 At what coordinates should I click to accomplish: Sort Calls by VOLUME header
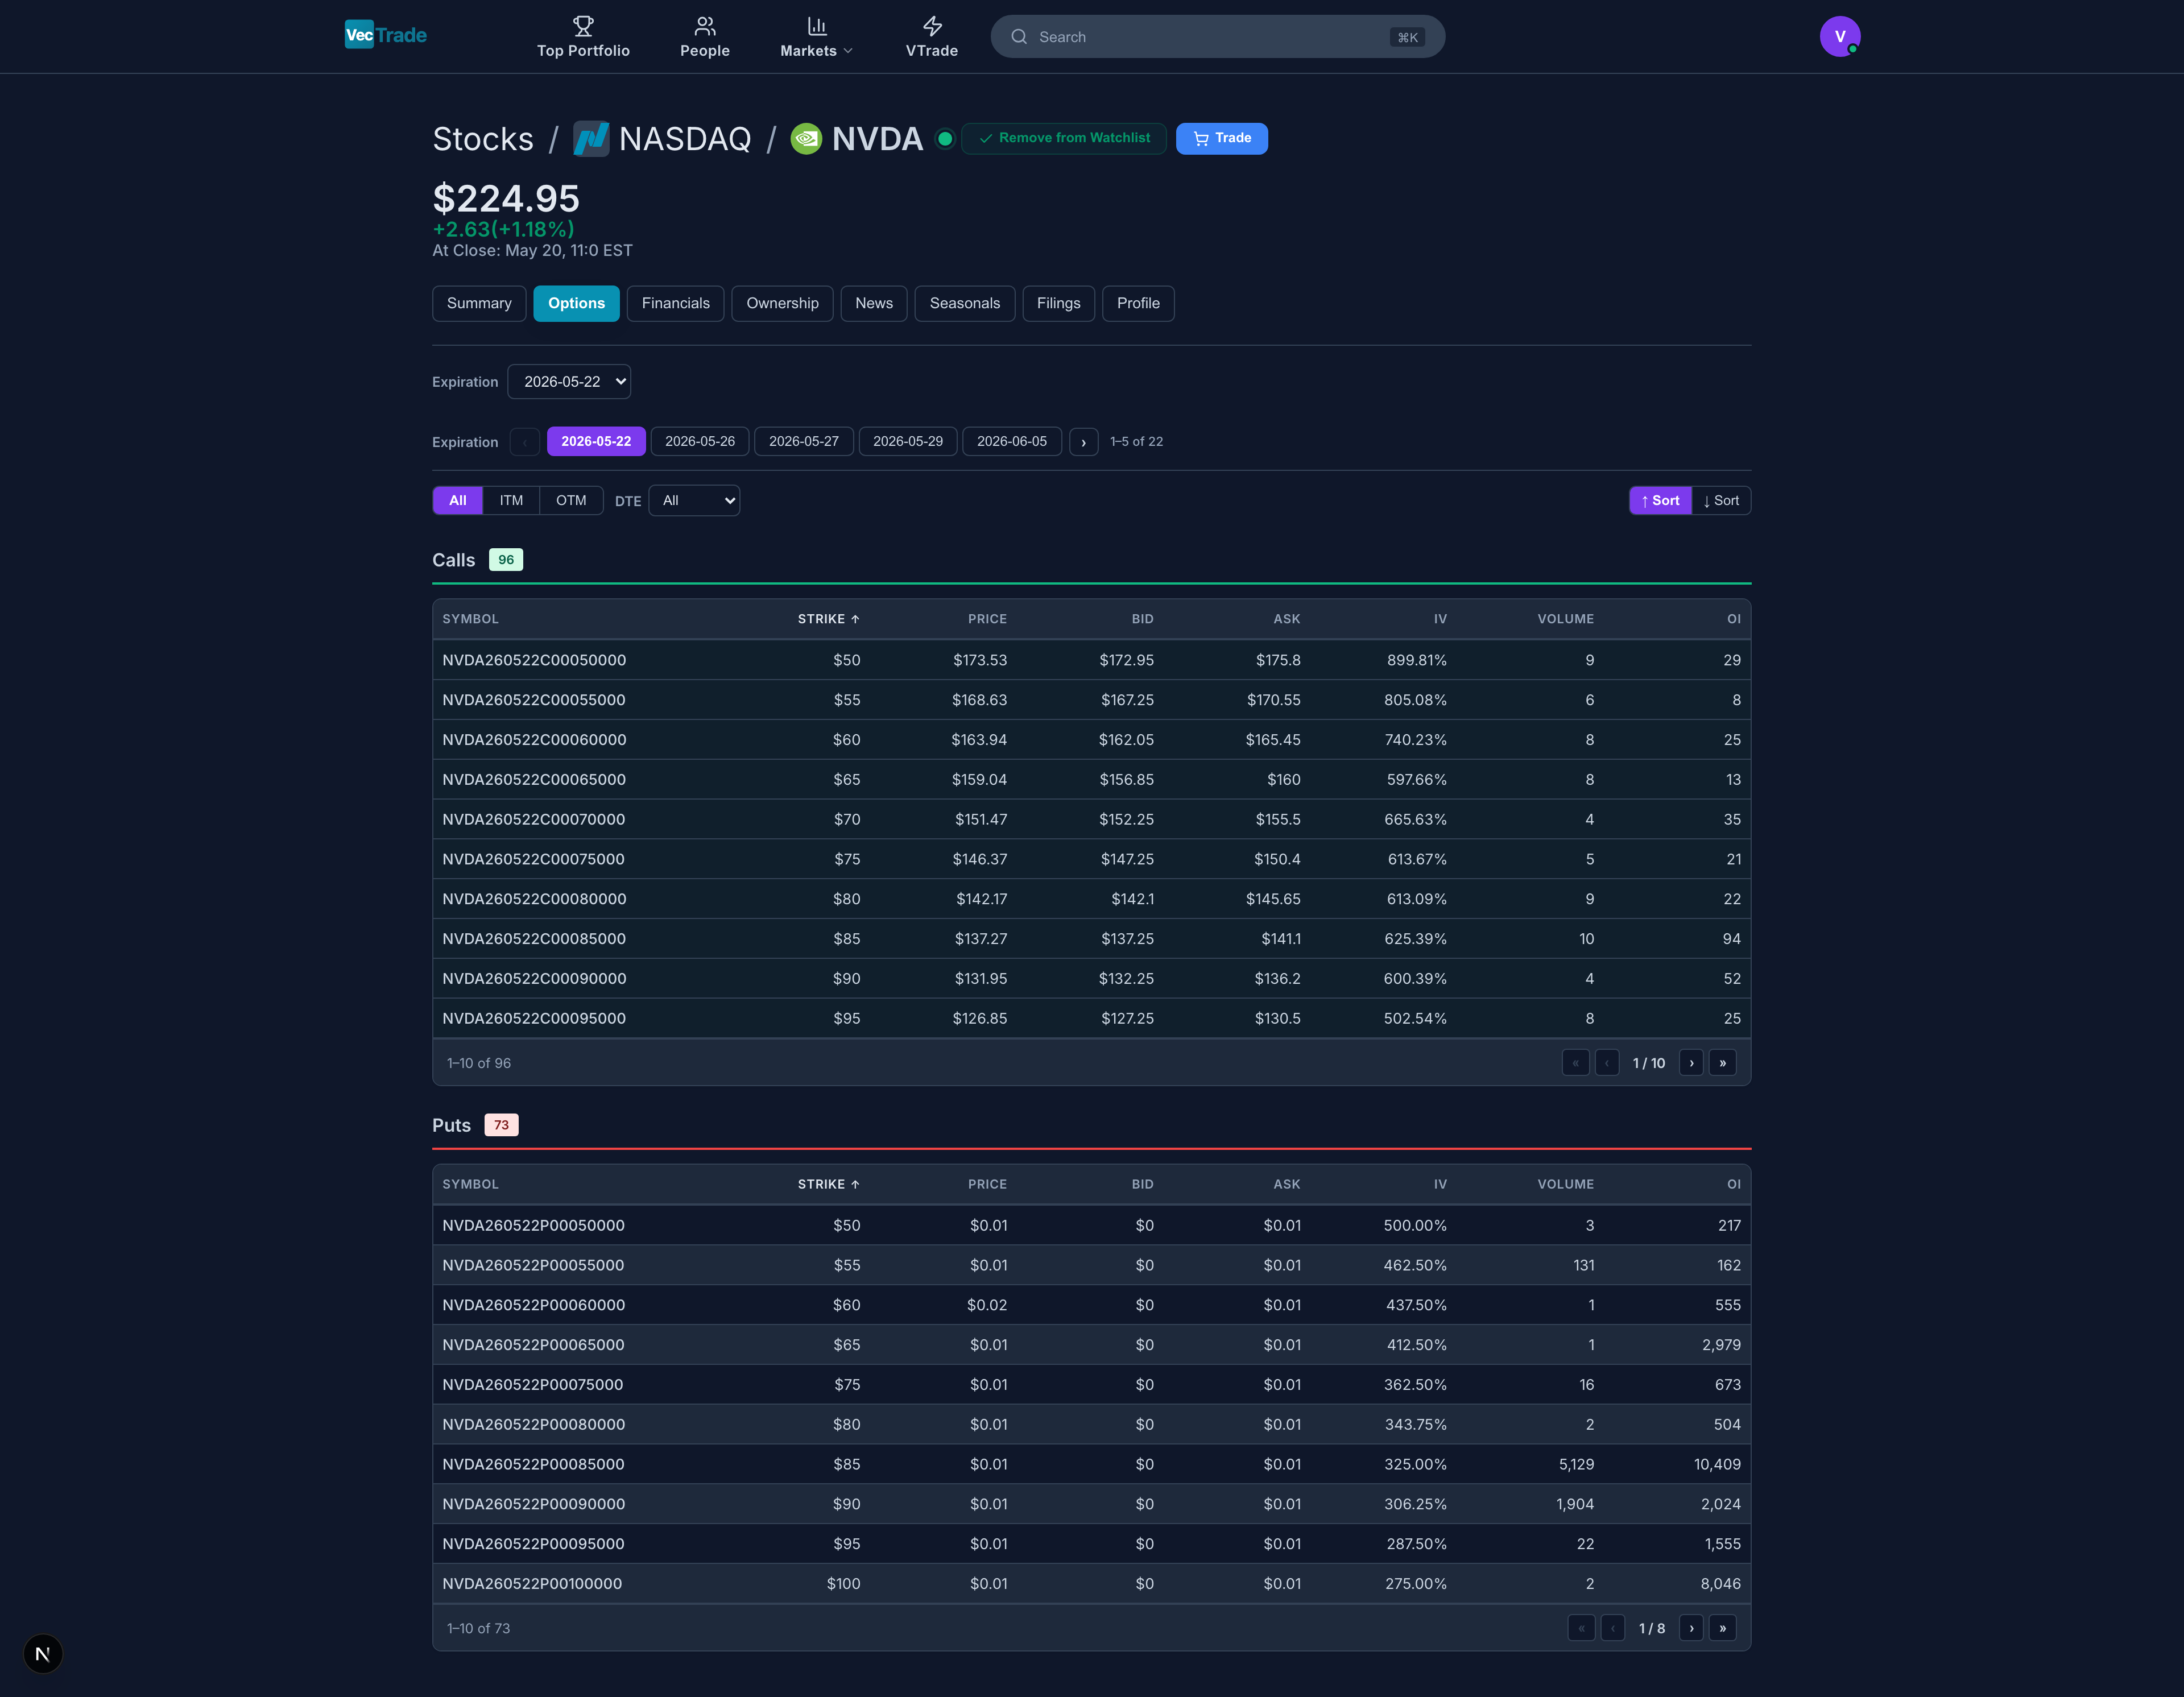pos(1565,619)
